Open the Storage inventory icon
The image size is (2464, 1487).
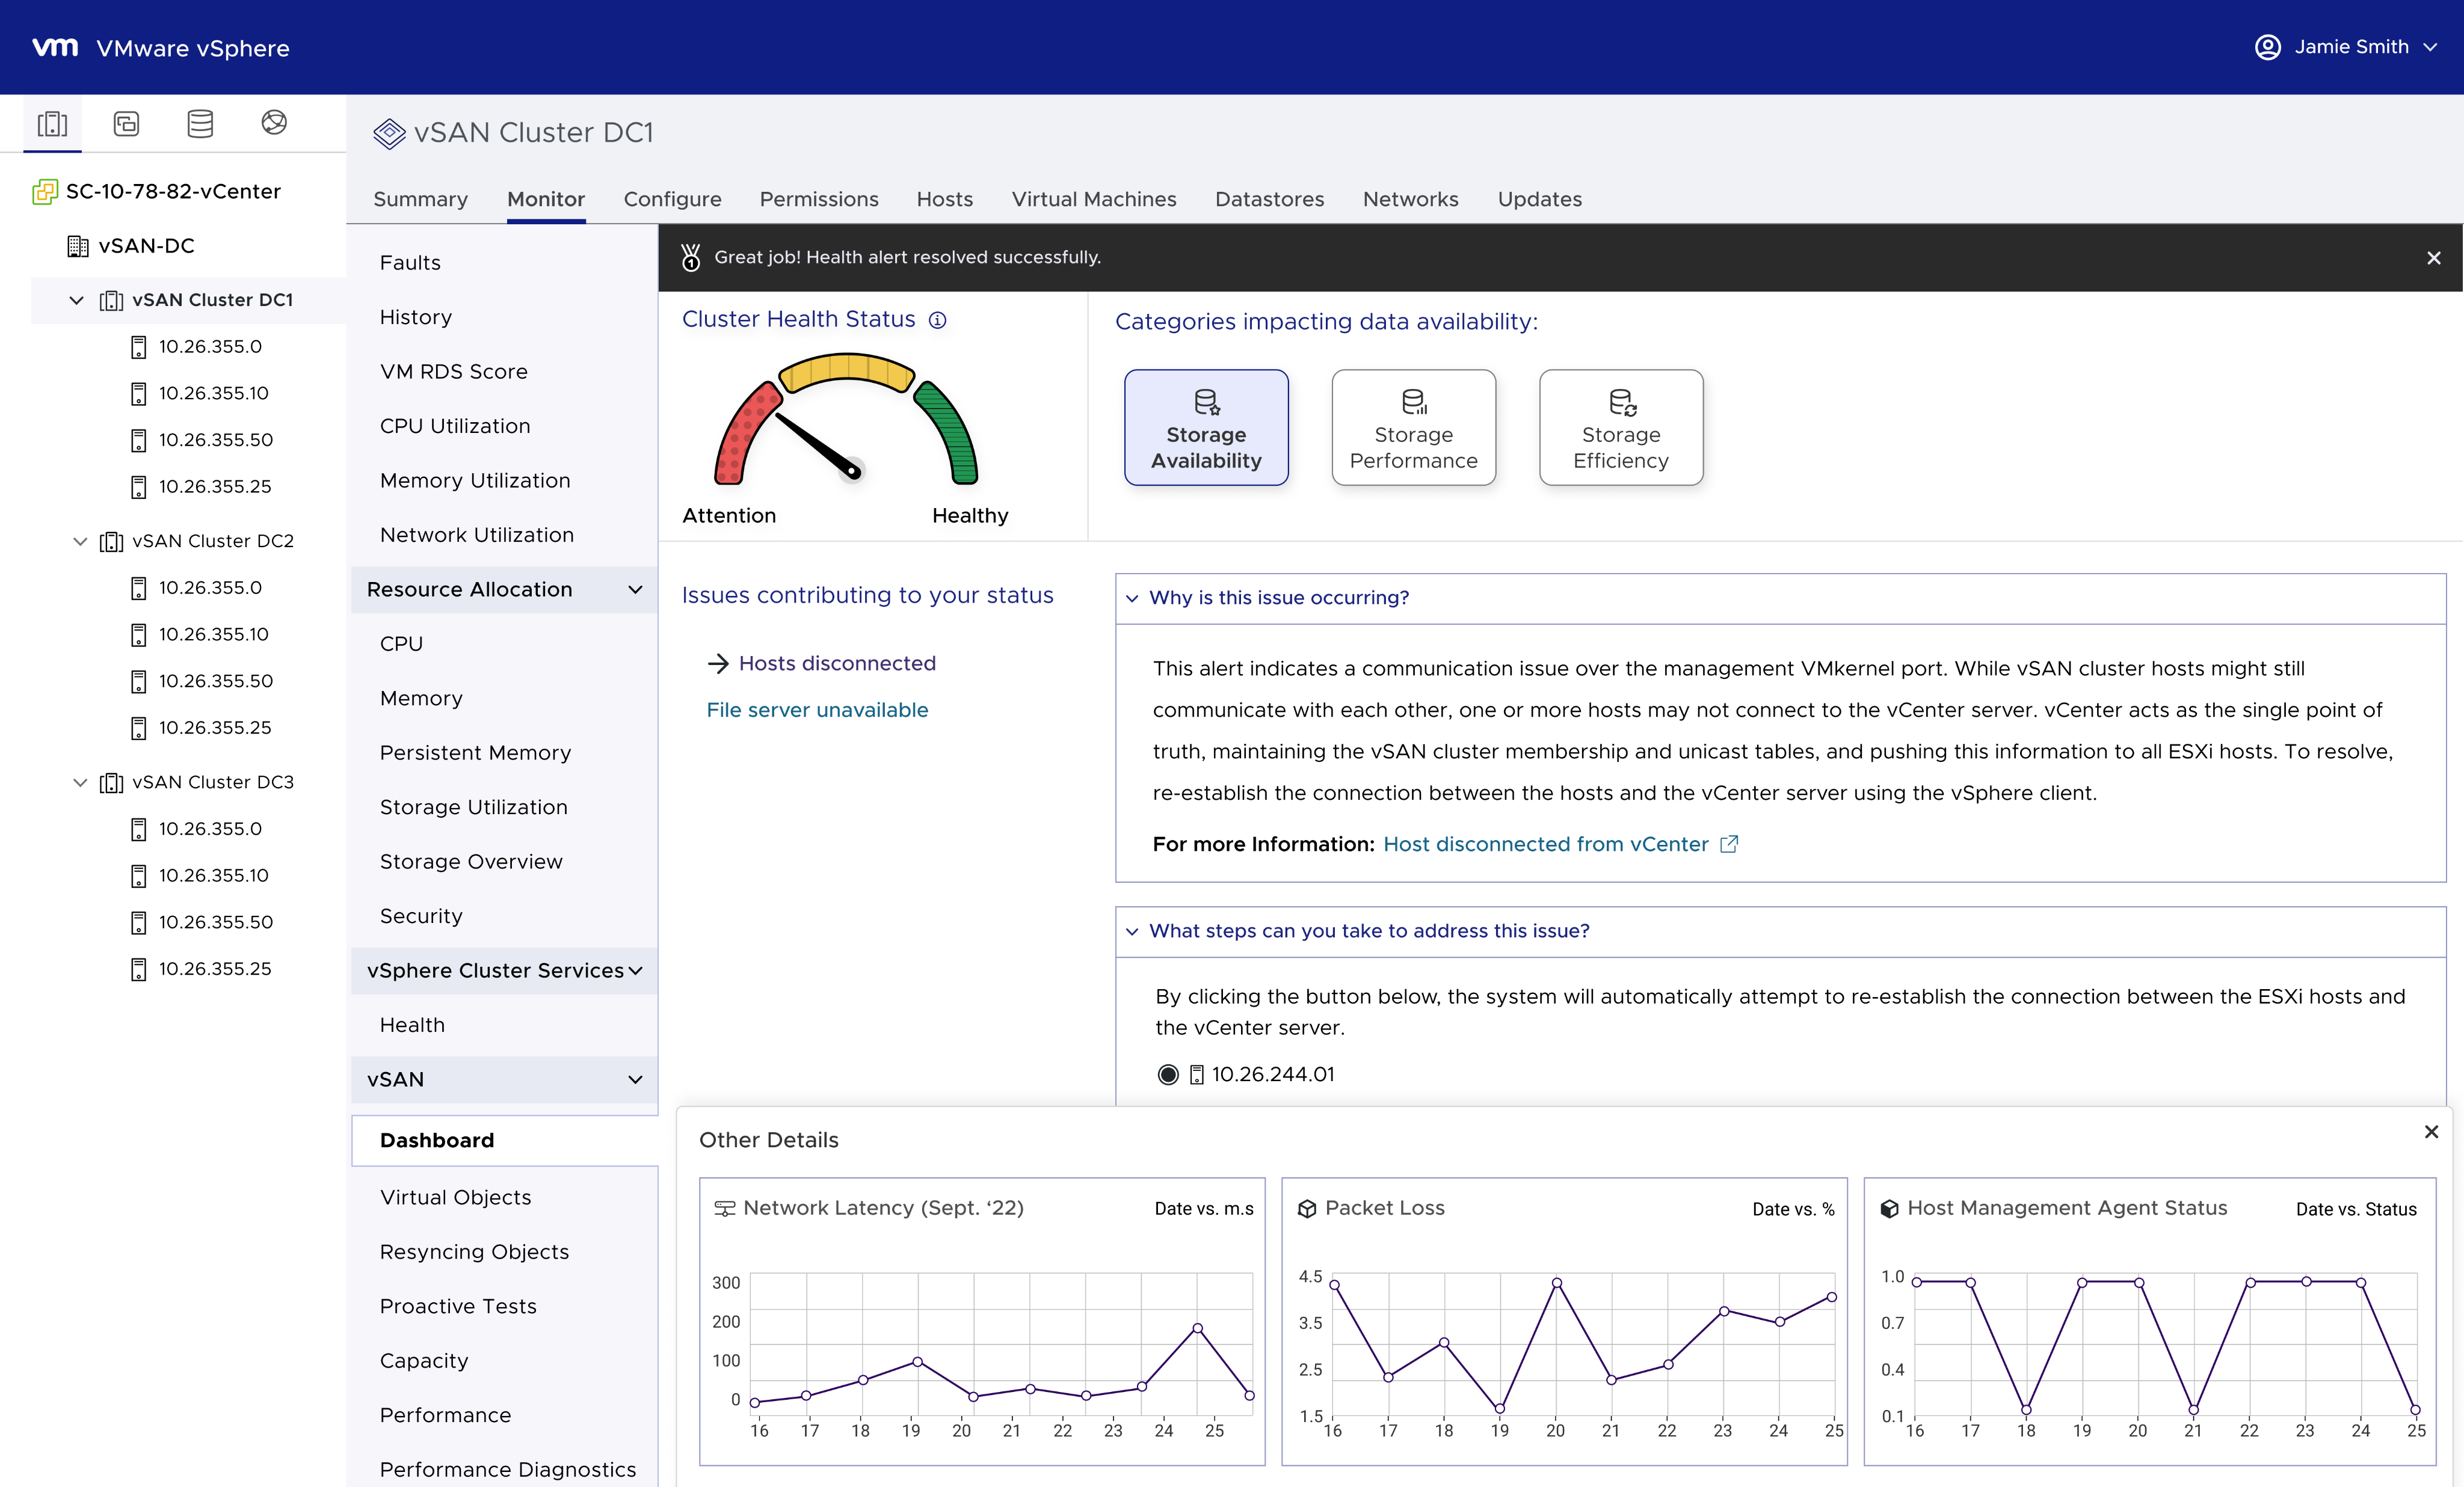(x=200, y=123)
